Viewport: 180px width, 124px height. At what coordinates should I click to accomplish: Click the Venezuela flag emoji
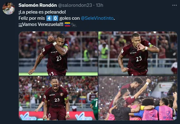(x=67, y=24)
